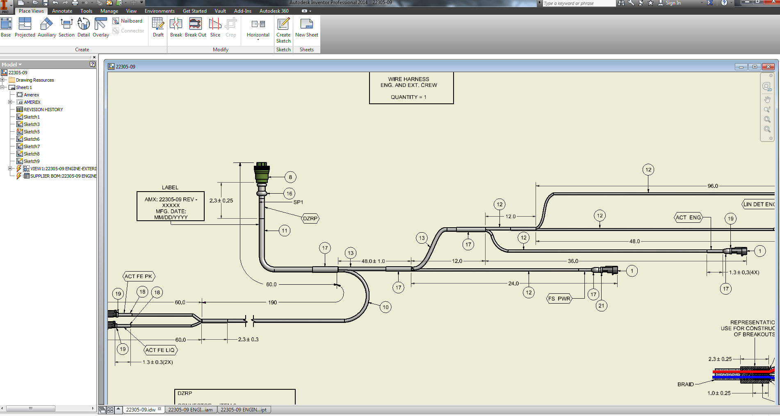Viewport: 780px width, 416px height.
Task: Click the binoculars search icon
Action: [621, 3]
